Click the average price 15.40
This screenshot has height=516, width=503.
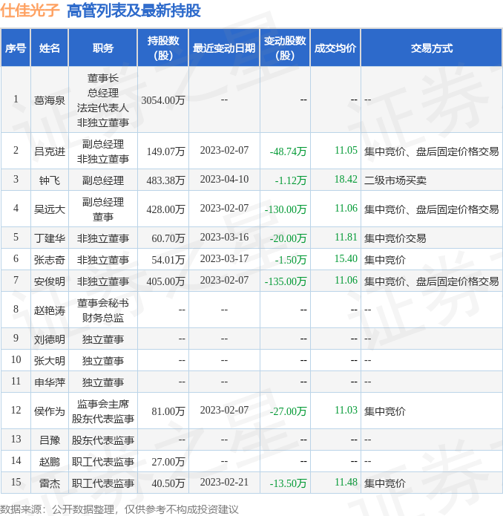pos(346,258)
